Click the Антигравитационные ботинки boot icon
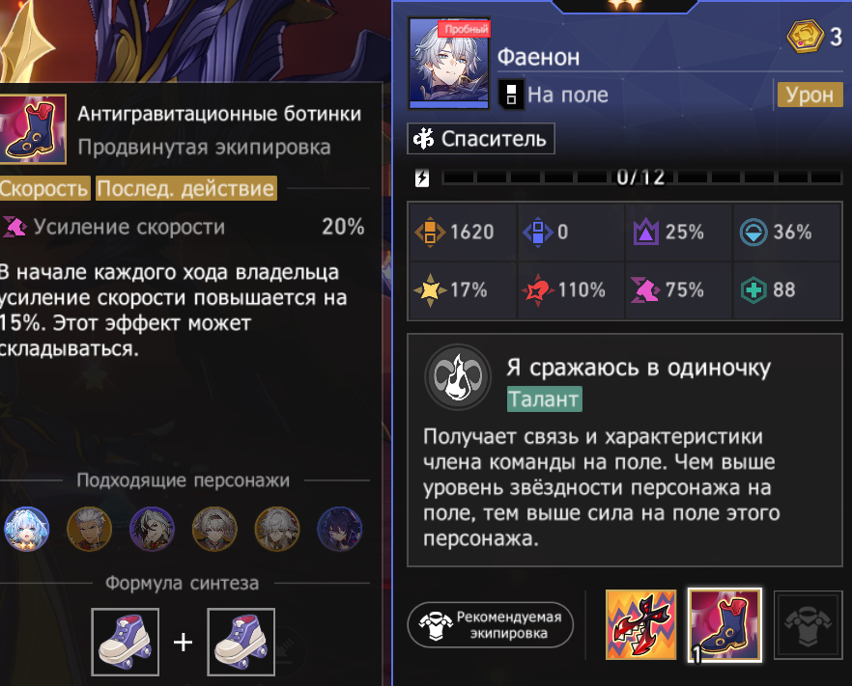Screen dimensions: 852x686 [x=33, y=128]
